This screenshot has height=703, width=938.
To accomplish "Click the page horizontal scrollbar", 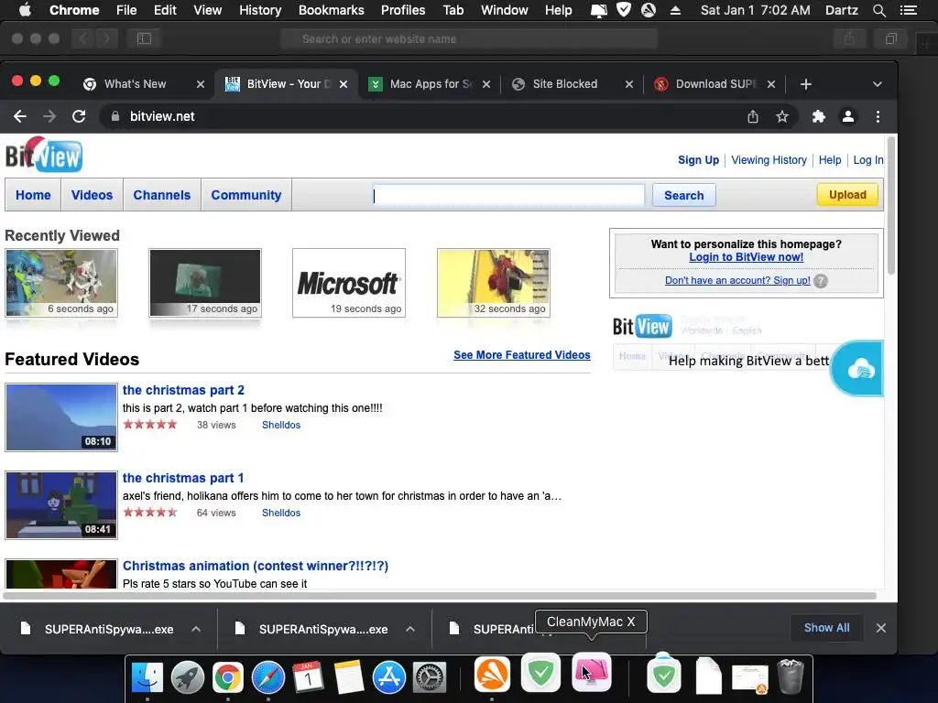I will (x=440, y=595).
